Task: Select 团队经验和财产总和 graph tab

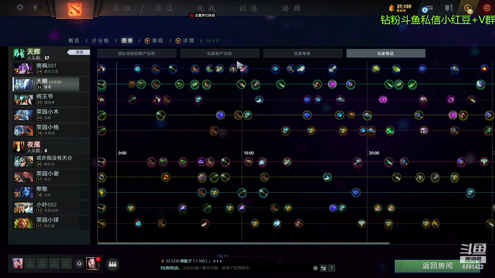Action: [137, 54]
